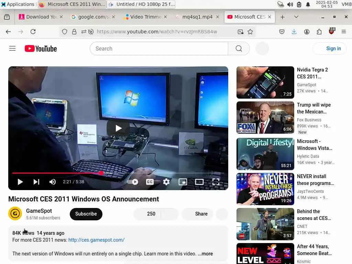
Task: Go back in browser history
Action: coord(8,32)
